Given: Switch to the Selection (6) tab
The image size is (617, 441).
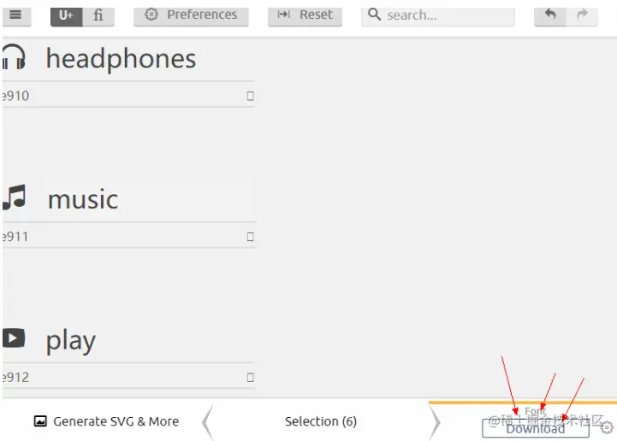Looking at the screenshot, I should pos(321,421).
